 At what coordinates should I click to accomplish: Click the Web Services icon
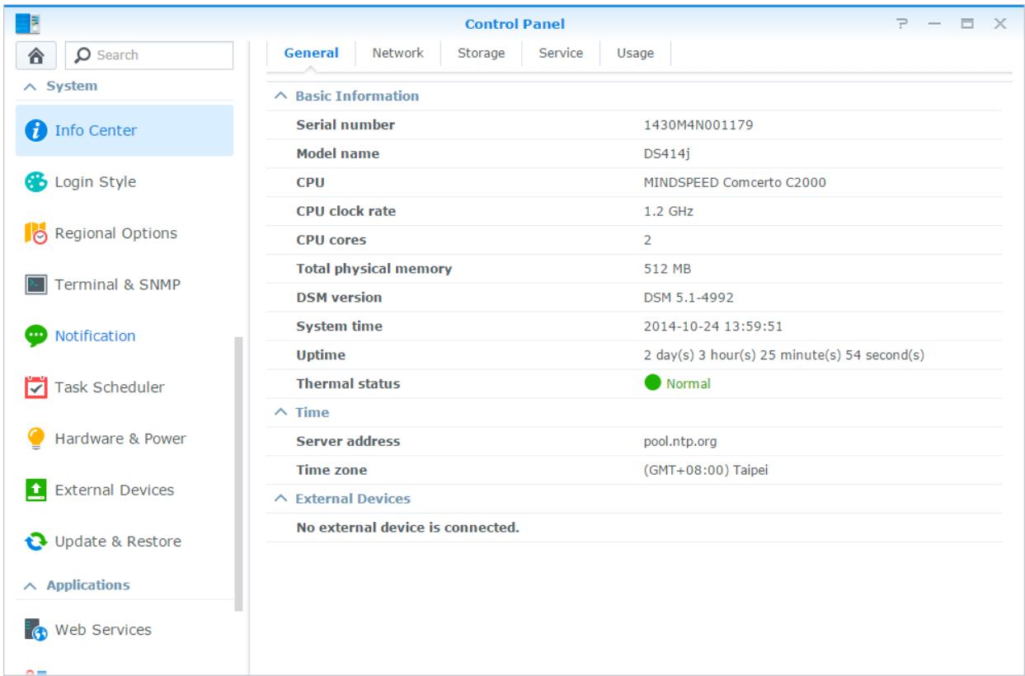(35, 631)
